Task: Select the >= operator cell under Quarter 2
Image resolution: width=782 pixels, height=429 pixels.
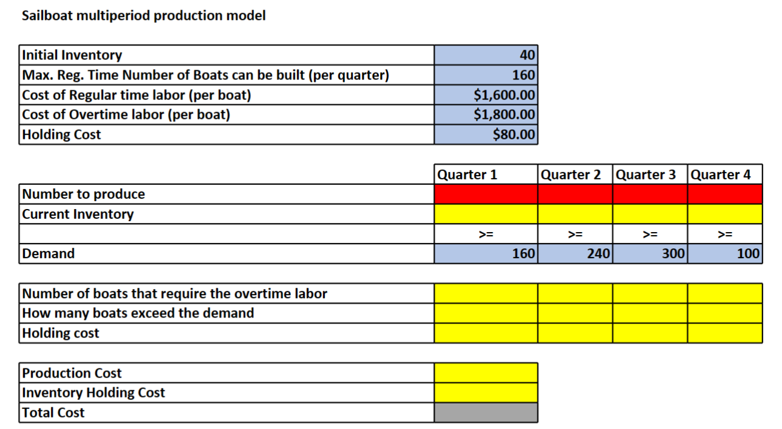Action: [575, 233]
